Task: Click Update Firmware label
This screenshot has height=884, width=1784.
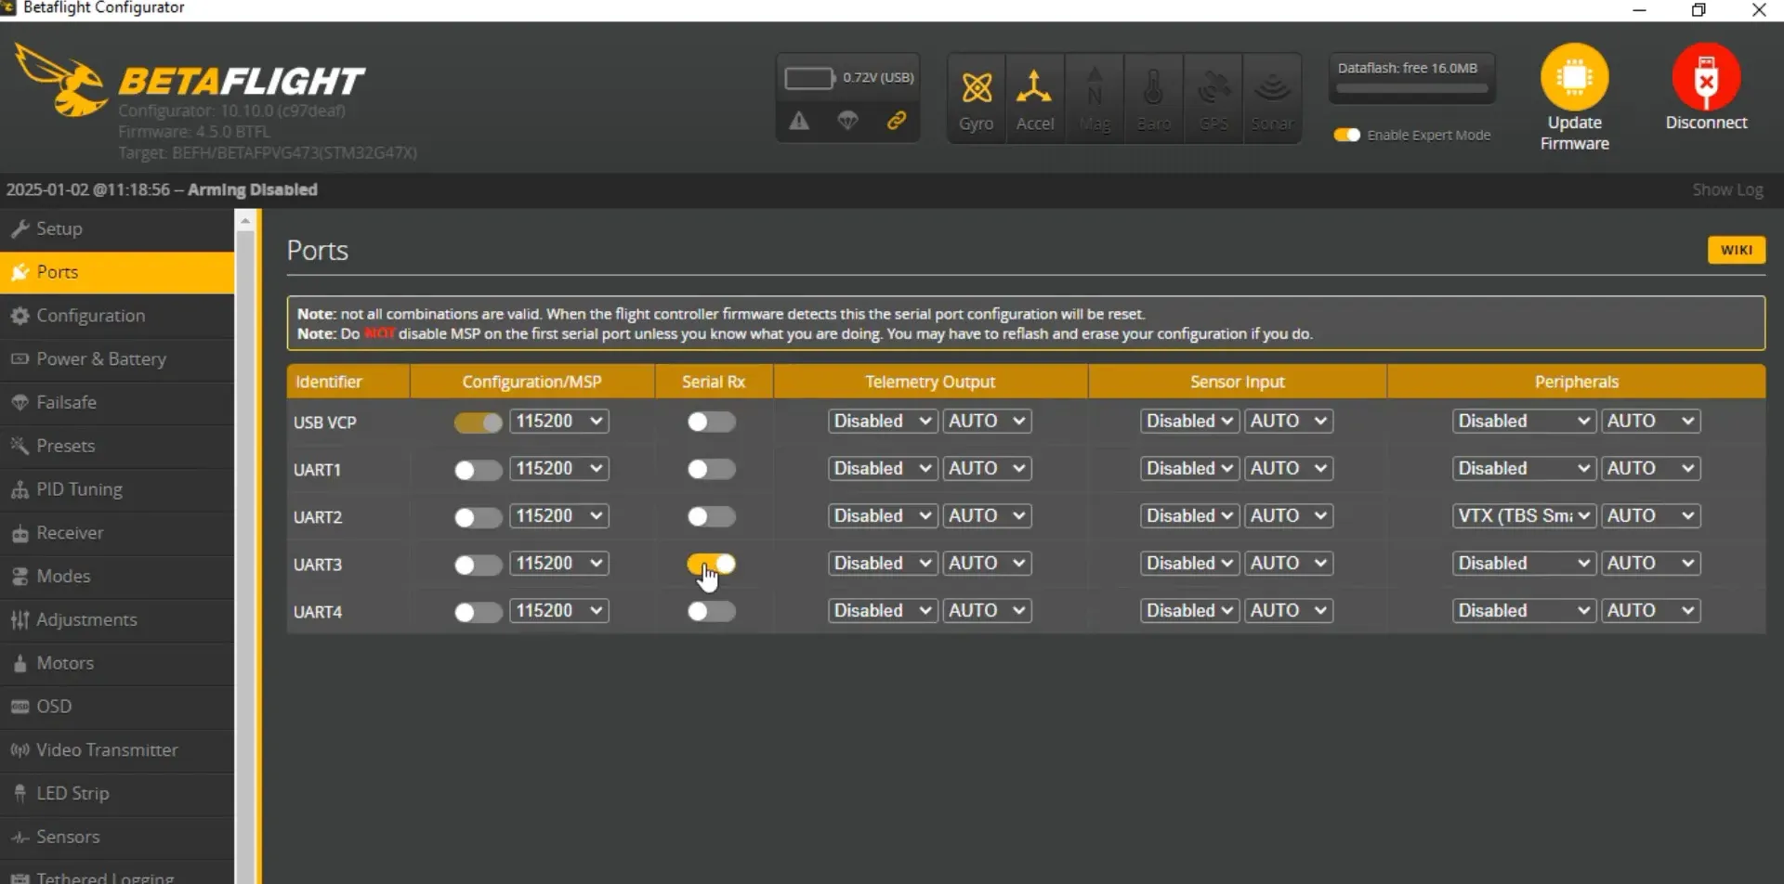Action: [1574, 134]
